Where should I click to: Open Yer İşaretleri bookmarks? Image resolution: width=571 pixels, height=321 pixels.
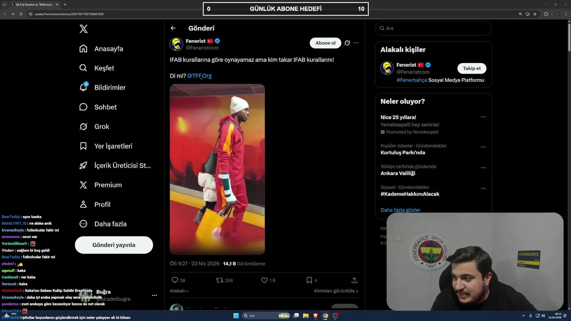tap(106, 146)
